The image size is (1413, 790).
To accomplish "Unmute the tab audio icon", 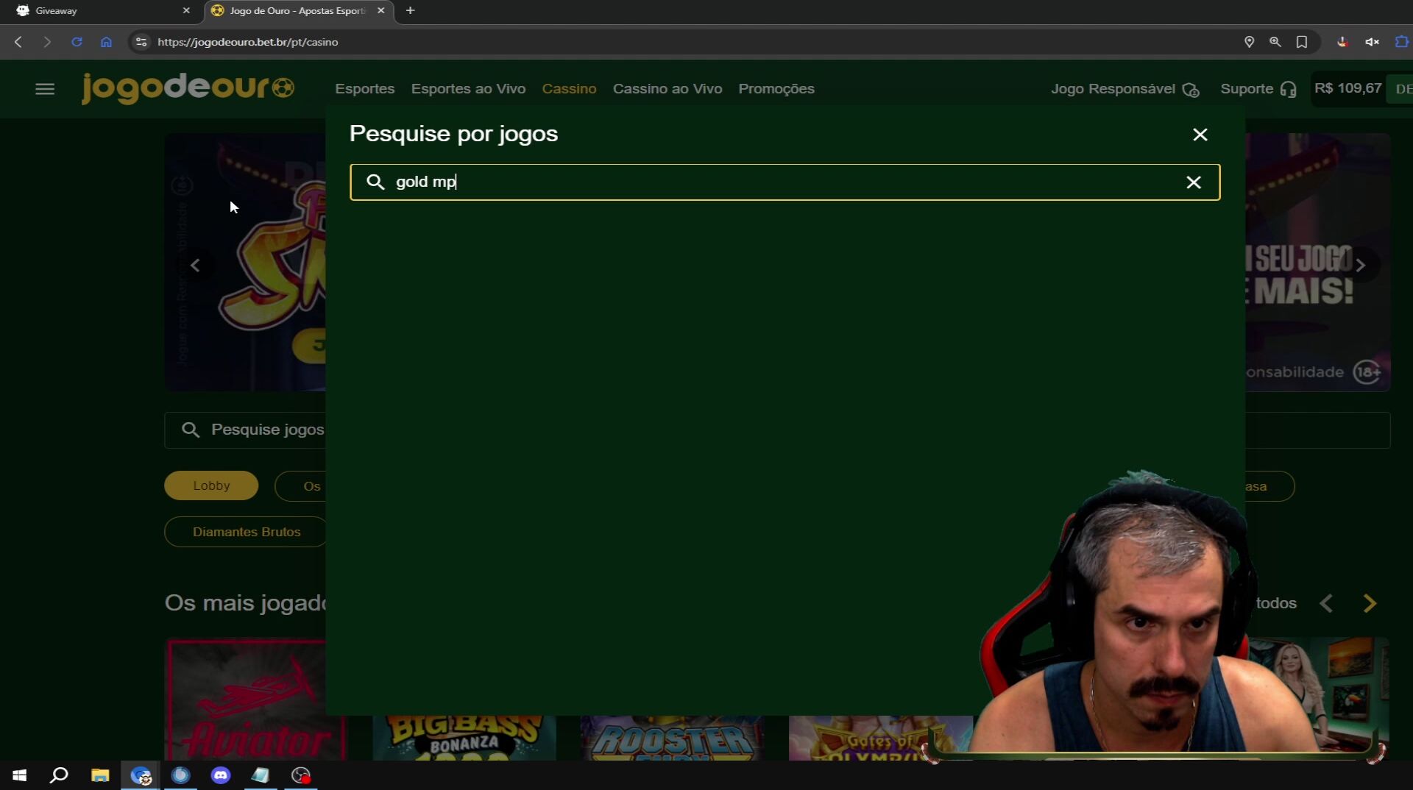I will tap(1372, 42).
